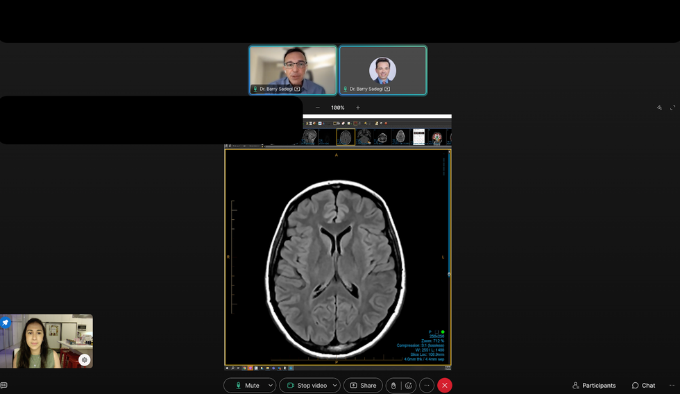Enter full screen for shared content
The image size is (680, 394).
pos(672,108)
